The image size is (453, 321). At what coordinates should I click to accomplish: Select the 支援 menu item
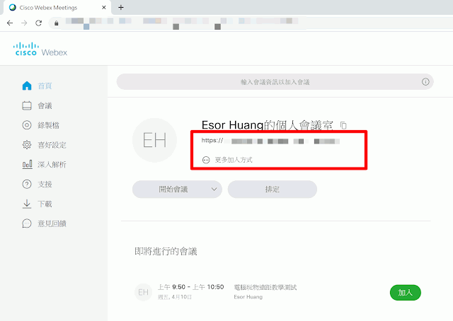click(x=45, y=184)
